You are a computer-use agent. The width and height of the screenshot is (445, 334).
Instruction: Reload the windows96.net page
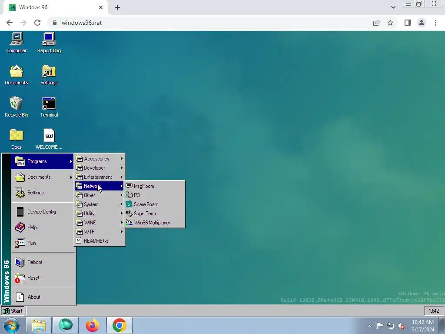(37, 23)
